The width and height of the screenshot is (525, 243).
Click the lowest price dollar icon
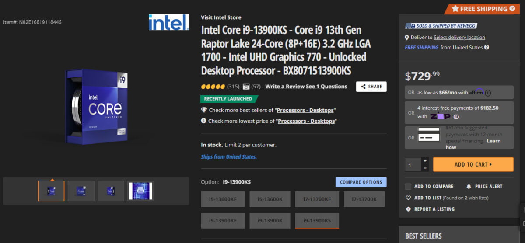click(204, 121)
